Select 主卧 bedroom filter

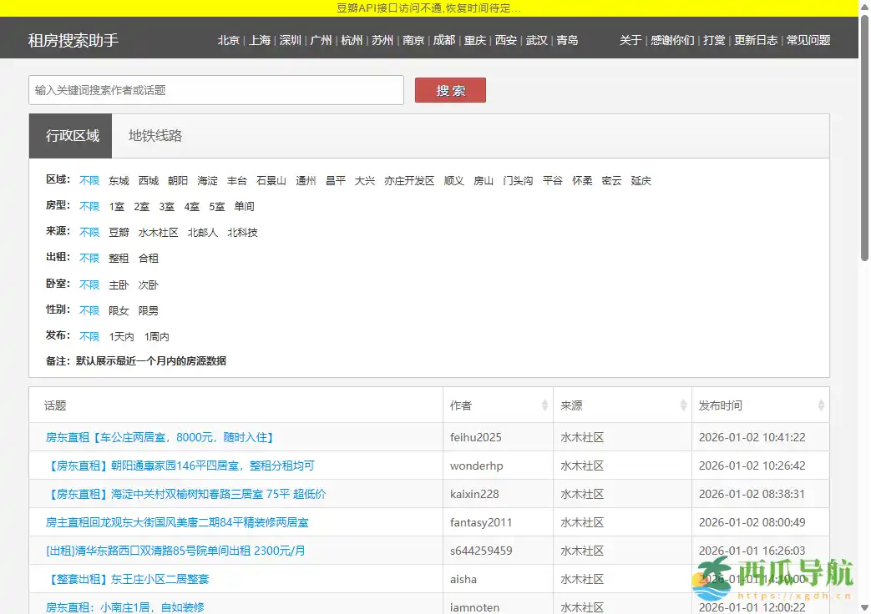119,284
